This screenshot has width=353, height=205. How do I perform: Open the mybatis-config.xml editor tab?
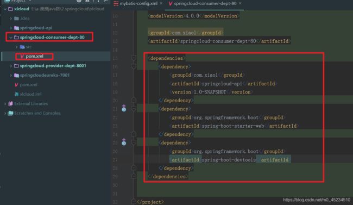[x=138, y=4]
